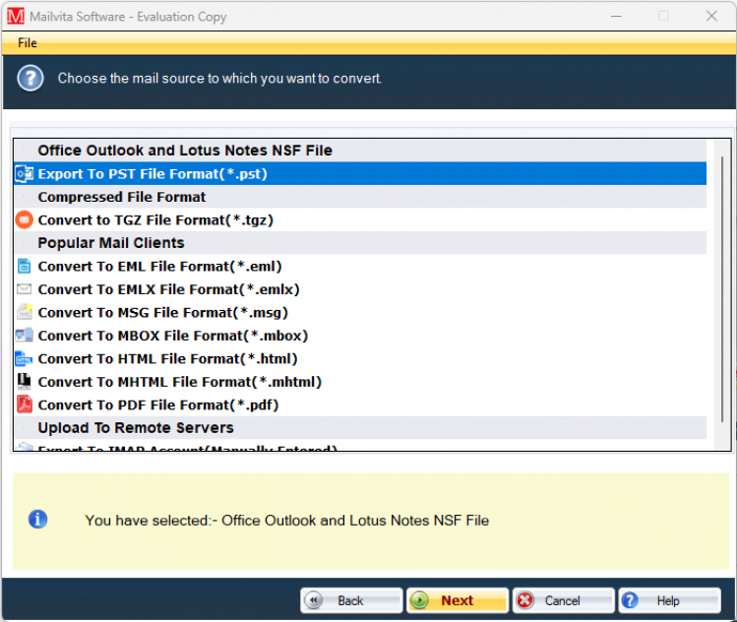Click the HTML file format icon
This screenshot has height=622, width=737.
[x=24, y=358]
